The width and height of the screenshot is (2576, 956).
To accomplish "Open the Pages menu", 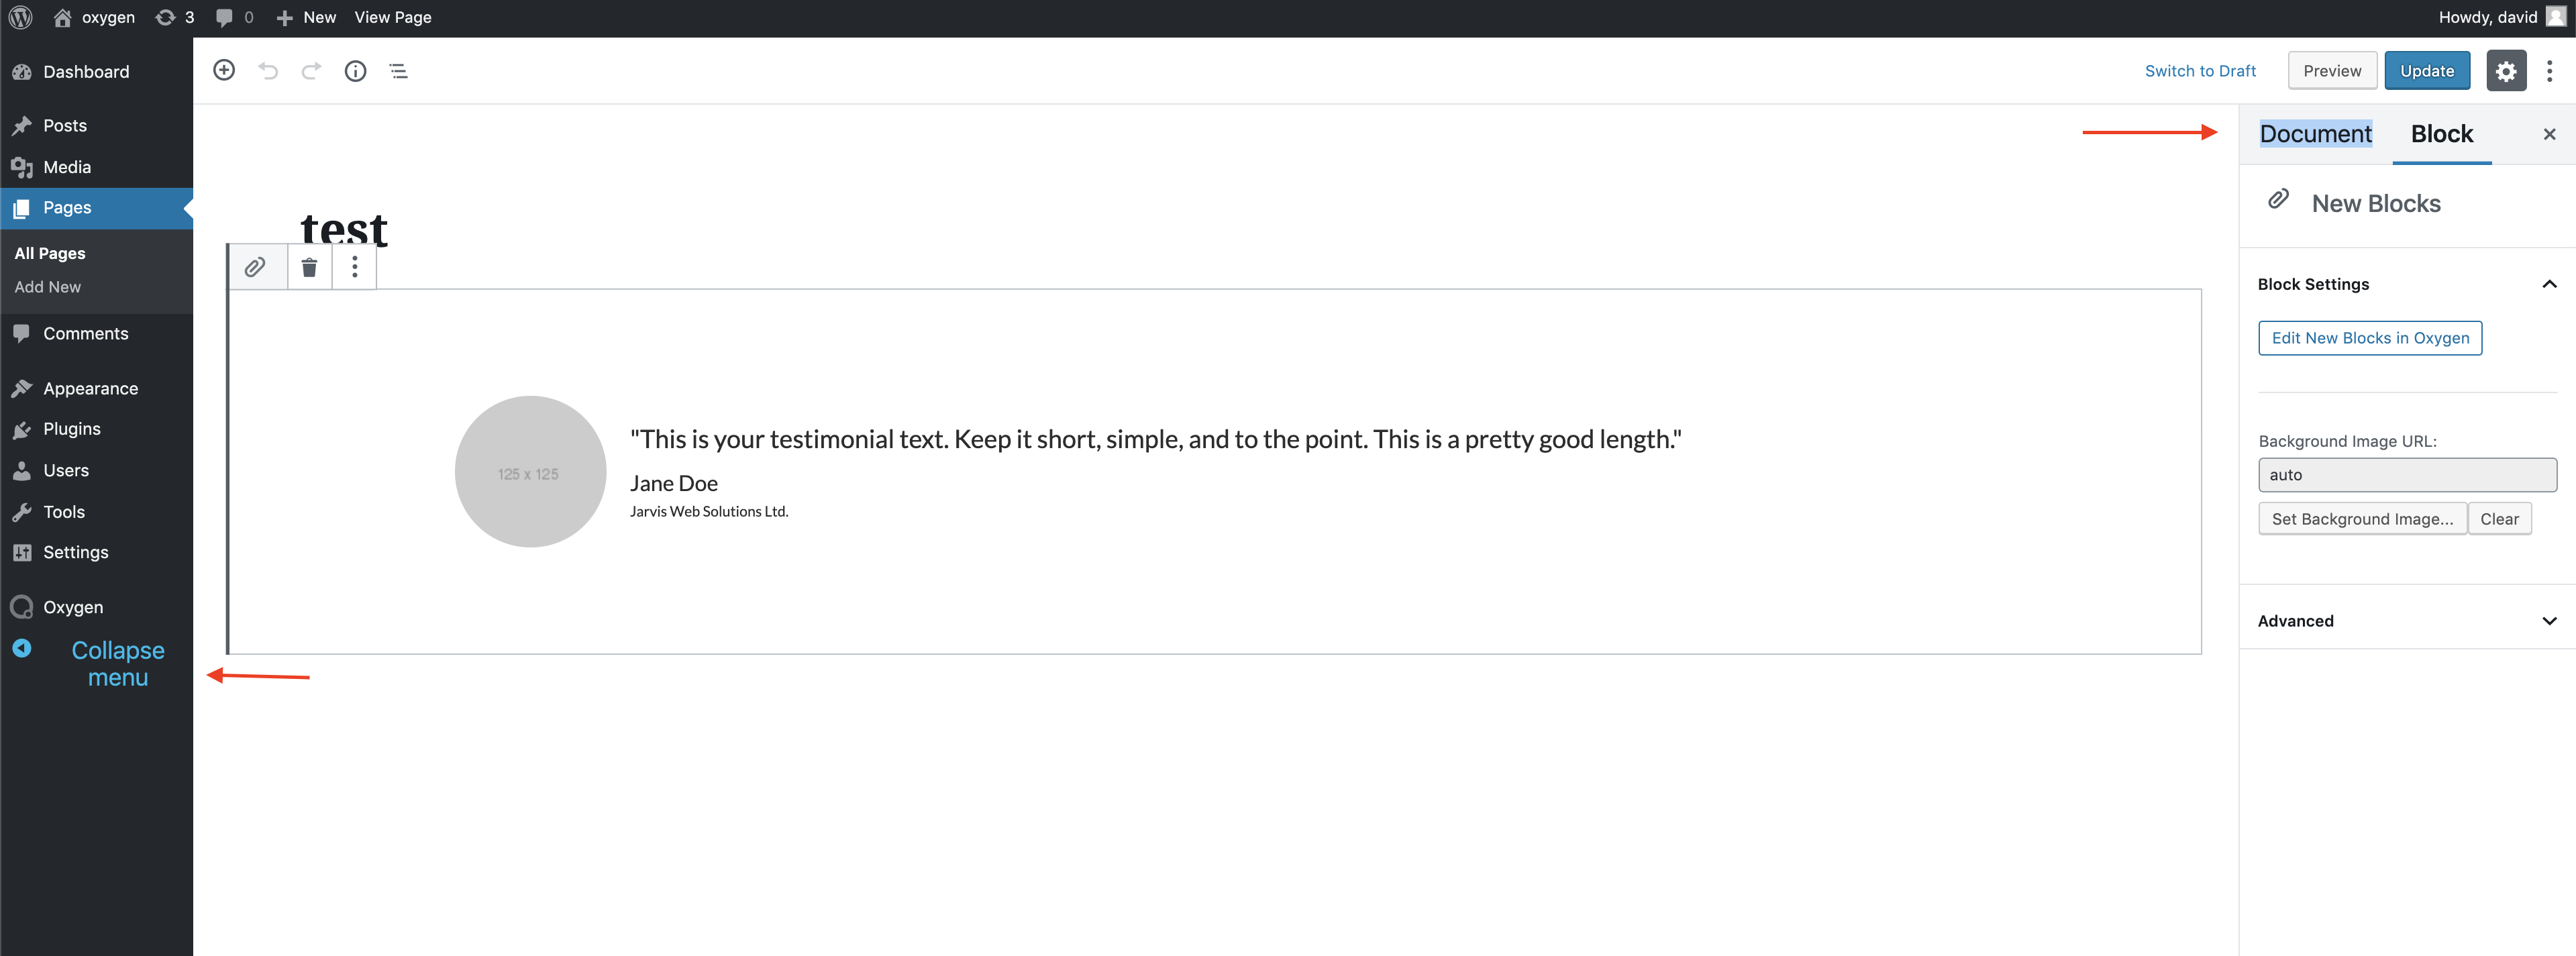I will click(66, 207).
